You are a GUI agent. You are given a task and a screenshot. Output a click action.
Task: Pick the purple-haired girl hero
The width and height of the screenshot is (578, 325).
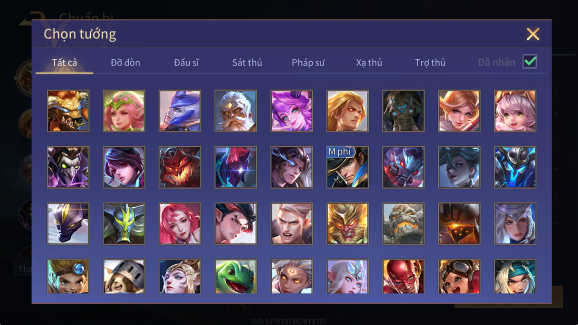(x=292, y=111)
